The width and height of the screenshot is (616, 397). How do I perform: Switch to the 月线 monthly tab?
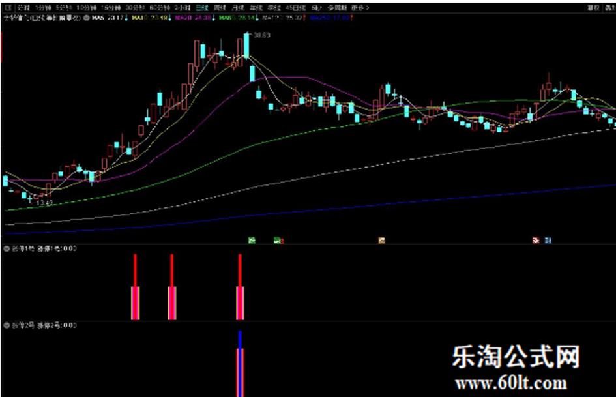pyautogui.click(x=238, y=7)
